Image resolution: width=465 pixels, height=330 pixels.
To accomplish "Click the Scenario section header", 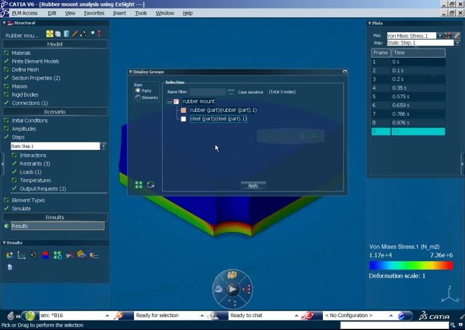I will tap(55, 112).
